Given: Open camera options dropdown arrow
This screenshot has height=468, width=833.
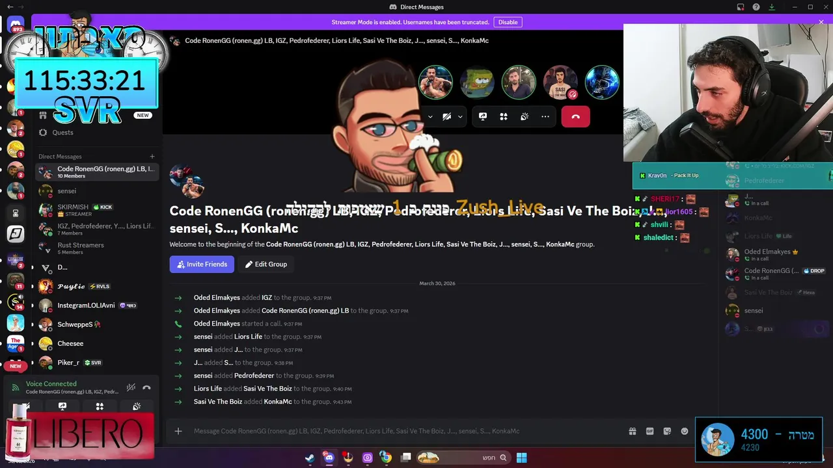Looking at the screenshot, I should [460, 117].
